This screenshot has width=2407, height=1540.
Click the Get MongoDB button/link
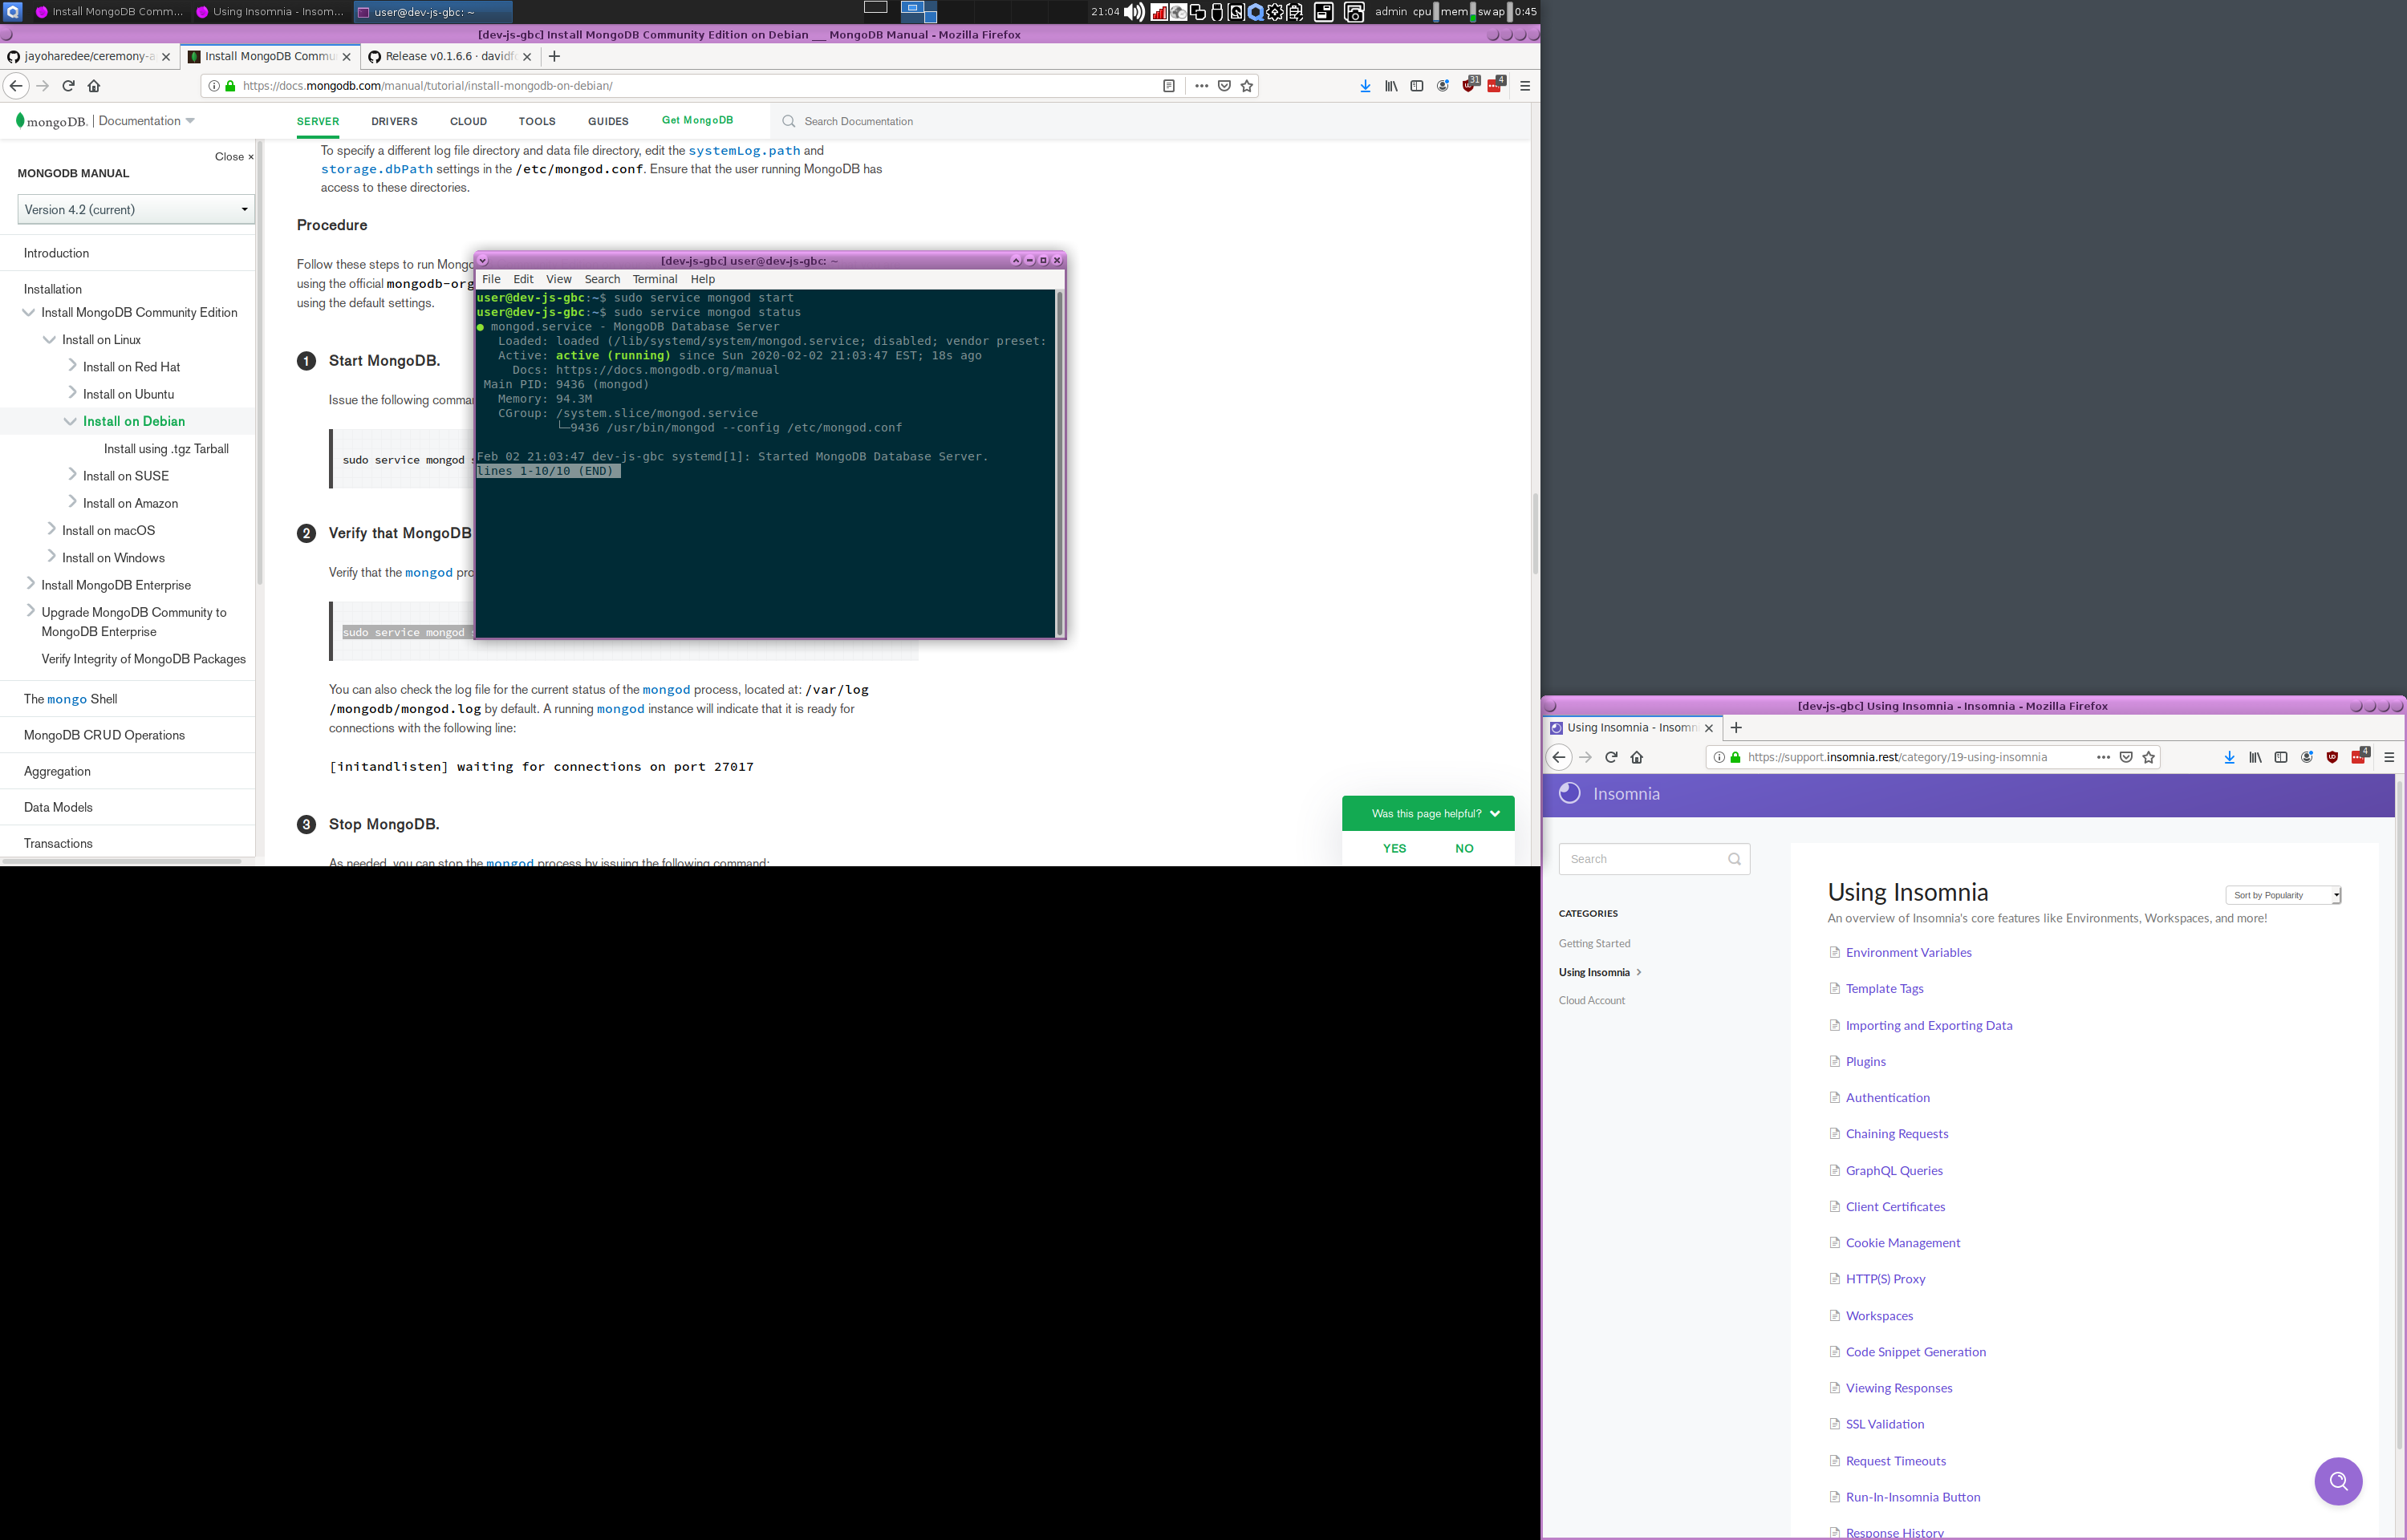[696, 120]
